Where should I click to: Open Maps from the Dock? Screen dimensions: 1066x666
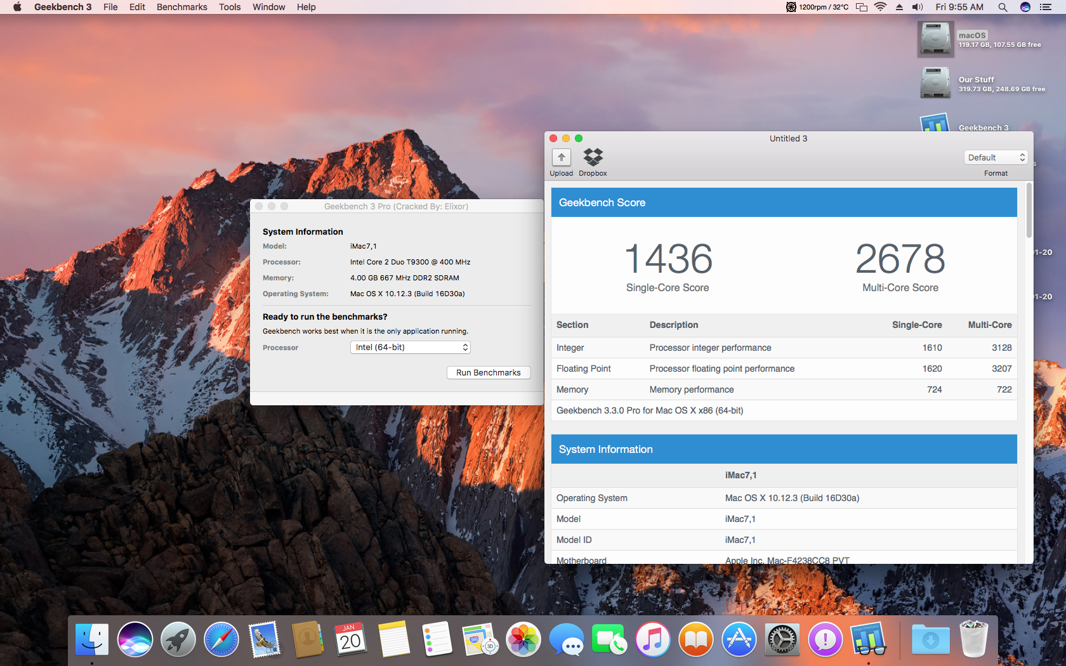pyautogui.click(x=480, y=639)
